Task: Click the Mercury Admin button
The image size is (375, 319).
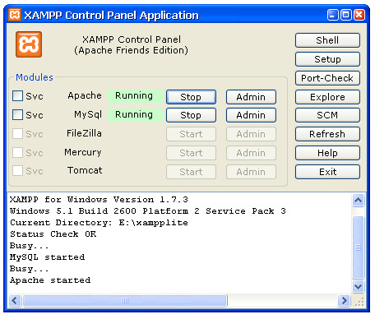Action: (251, 153)
